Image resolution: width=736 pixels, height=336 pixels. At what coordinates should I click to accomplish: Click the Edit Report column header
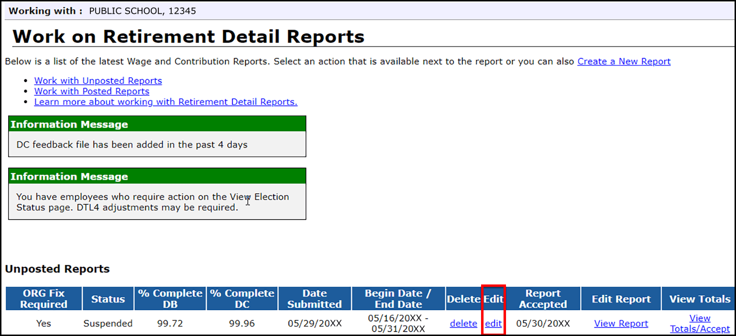620,298
